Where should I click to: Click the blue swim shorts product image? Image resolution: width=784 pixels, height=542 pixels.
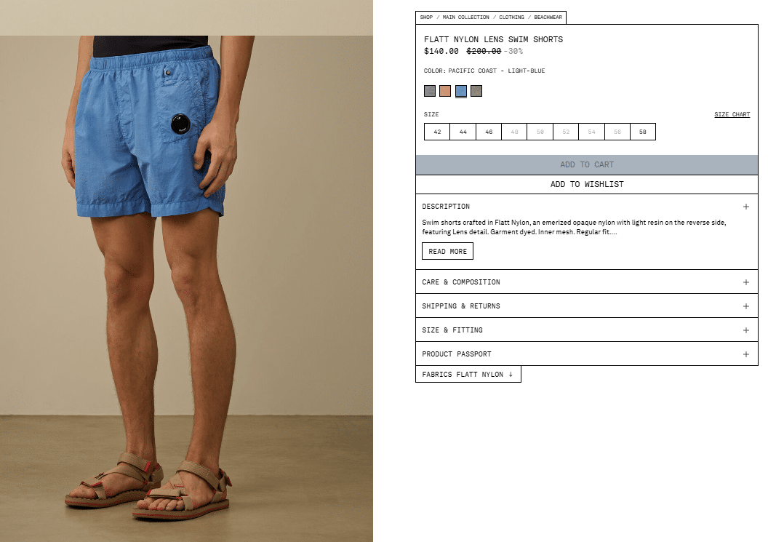point(186,271)
